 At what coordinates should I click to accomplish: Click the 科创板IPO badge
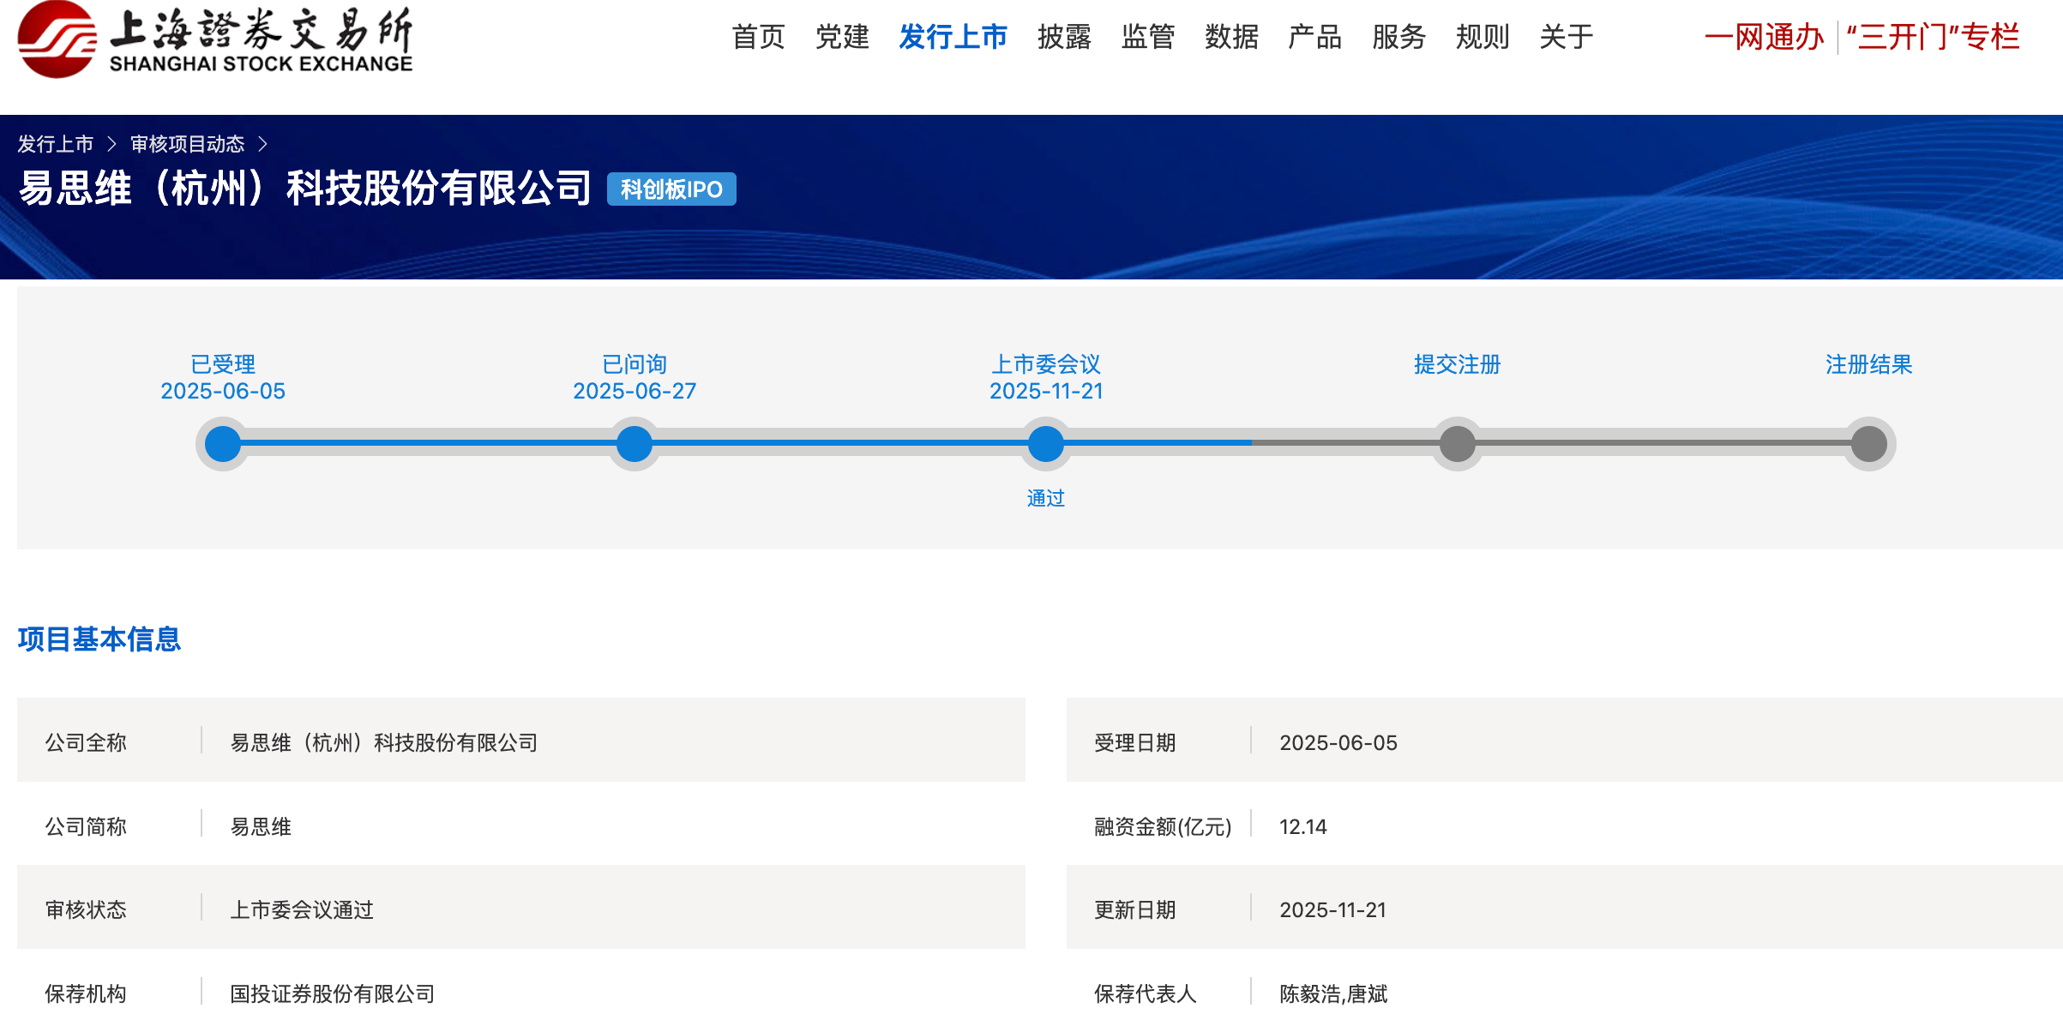[x=671, y=189]
